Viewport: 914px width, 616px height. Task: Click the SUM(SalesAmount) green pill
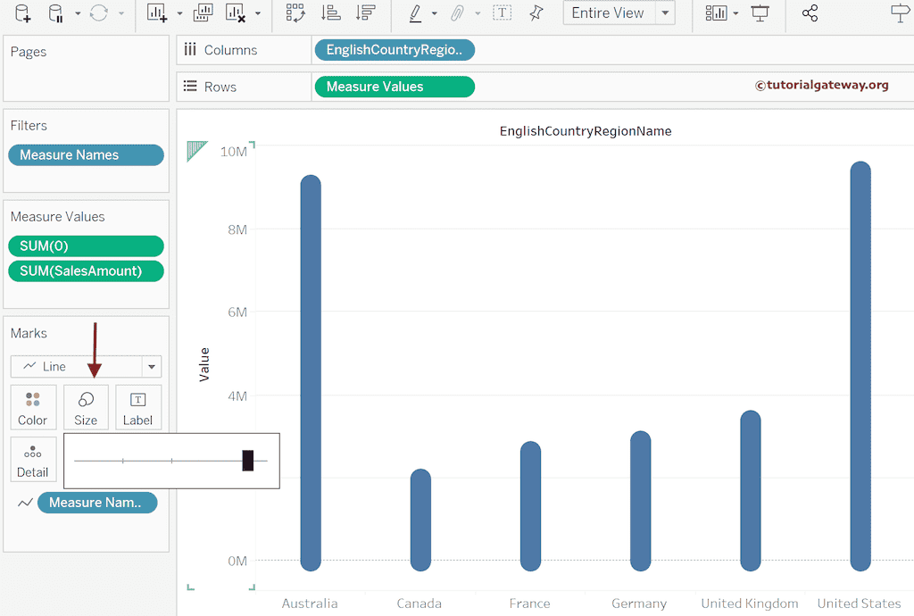point(86,271)
